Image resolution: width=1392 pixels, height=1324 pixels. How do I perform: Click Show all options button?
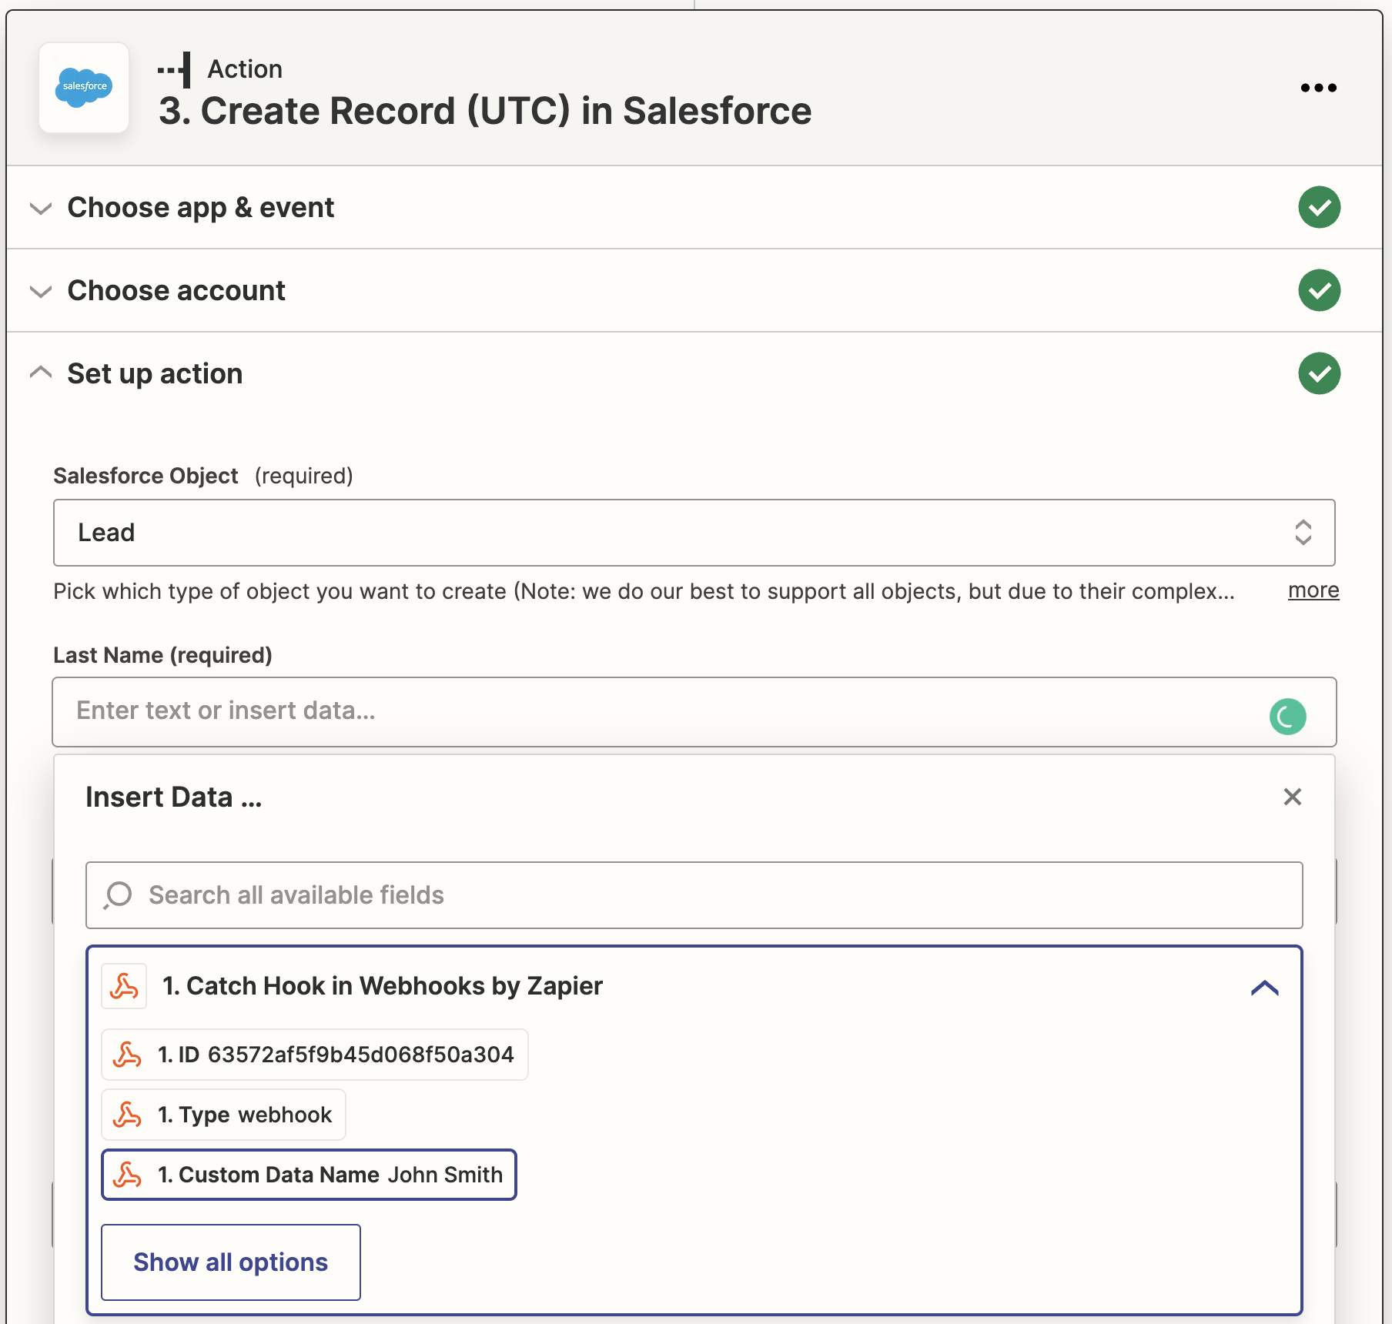coord(230,1262)
